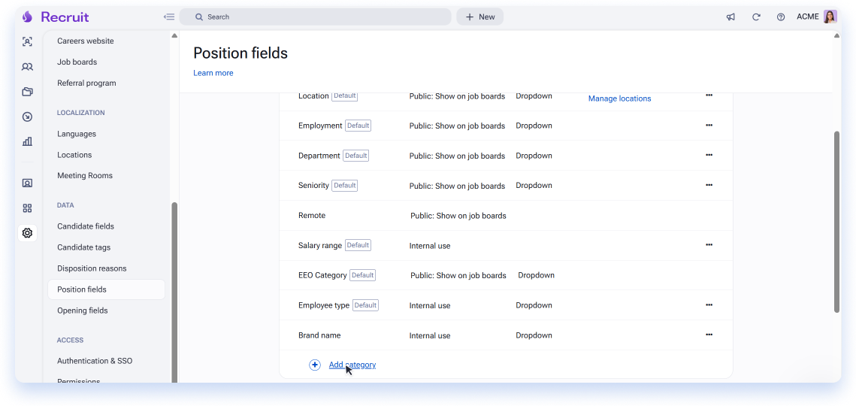Click the plus circle icon beside Add category
Screen dimensions: 856x406
(314, 365)
